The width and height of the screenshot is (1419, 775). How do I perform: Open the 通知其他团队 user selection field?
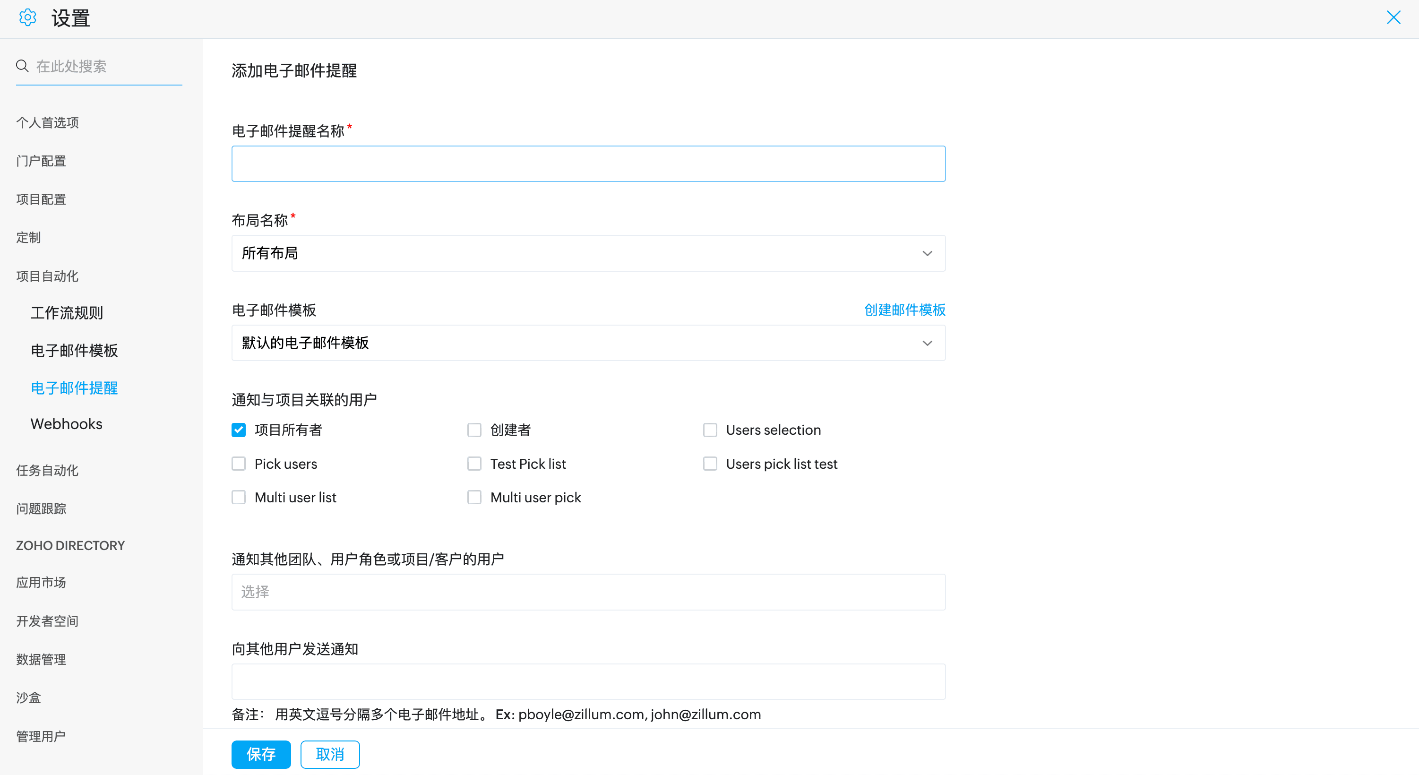coord(588,592)
